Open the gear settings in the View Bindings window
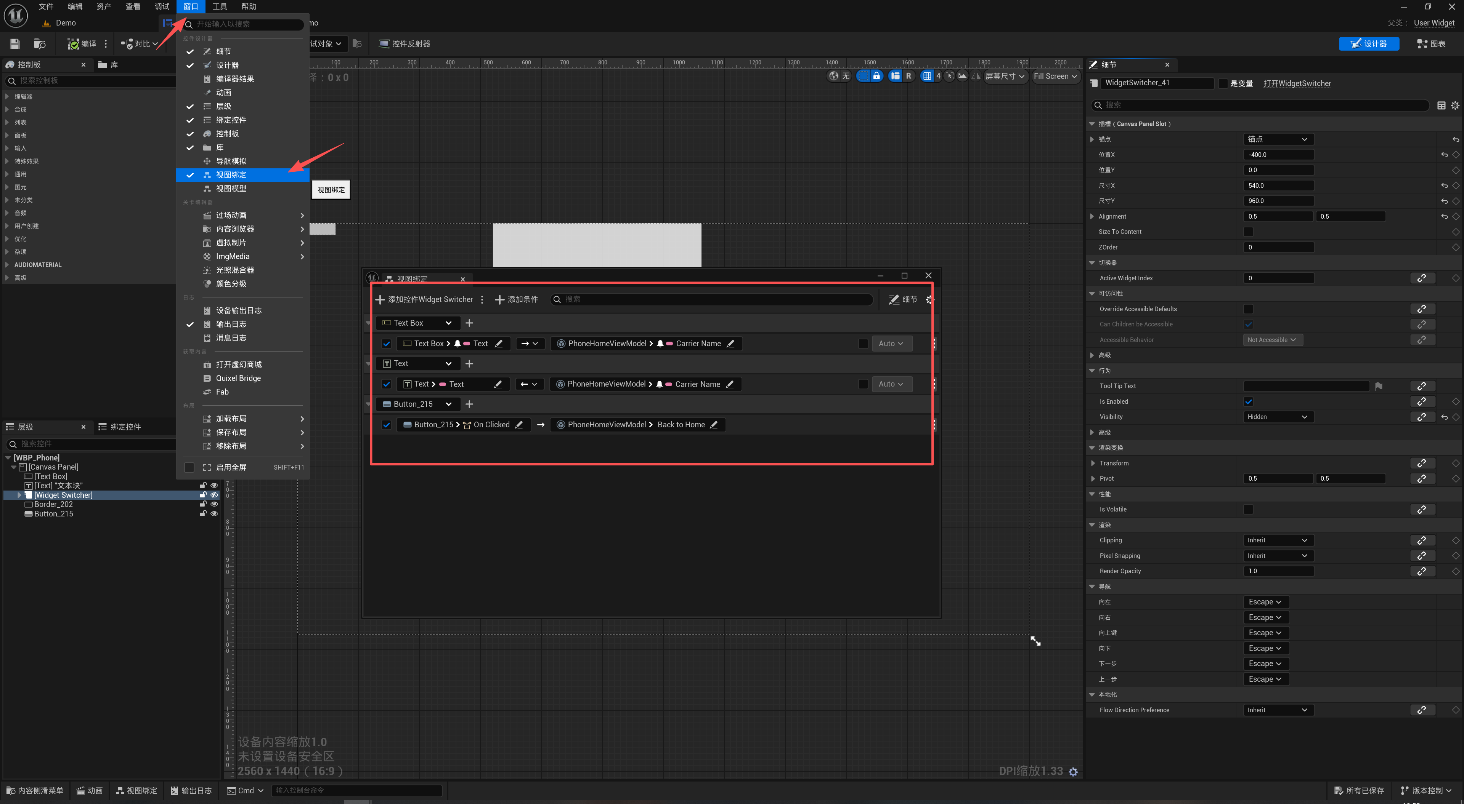Image resolution: width=1464 pixels, height=804 pixels. click(929, 299)
